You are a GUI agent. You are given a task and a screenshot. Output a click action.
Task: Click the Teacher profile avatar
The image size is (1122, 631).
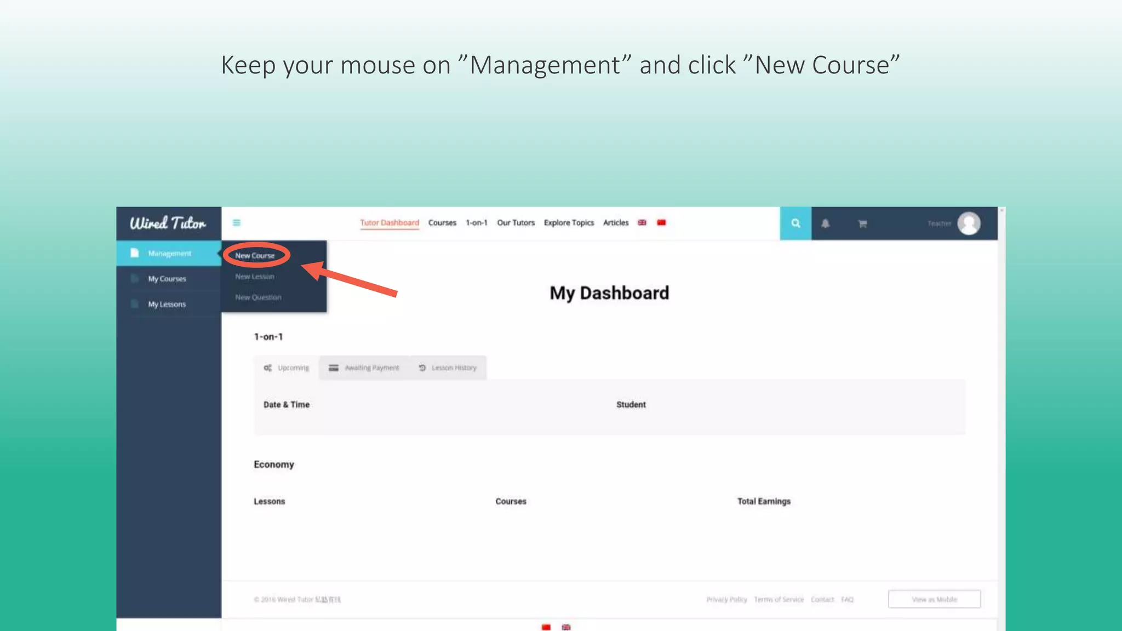point(969,223)
